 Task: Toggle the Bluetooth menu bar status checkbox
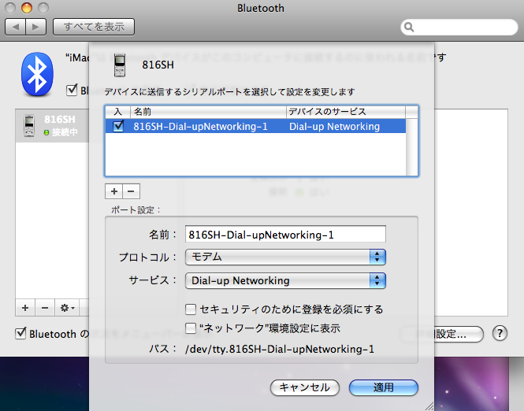pos(20,333)
